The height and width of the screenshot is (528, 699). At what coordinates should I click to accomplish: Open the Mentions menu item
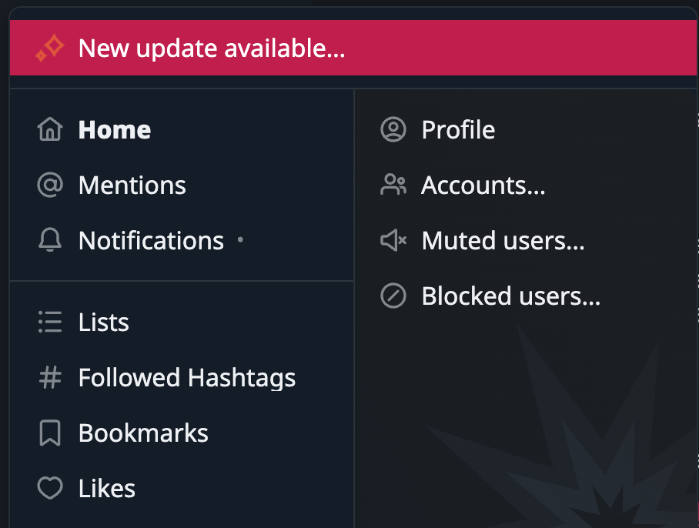(182, 185)
